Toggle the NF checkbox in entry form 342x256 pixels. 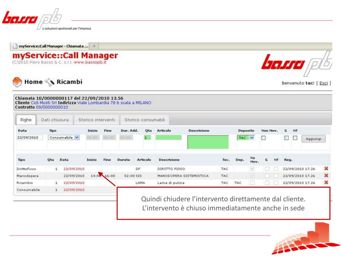pyautogui.click(x=295, y=138)
